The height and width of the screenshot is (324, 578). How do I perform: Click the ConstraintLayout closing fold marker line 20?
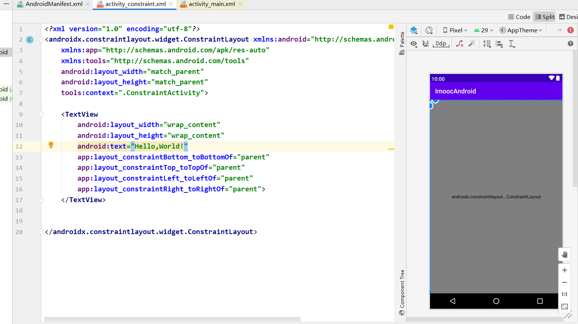coord(41,232)
